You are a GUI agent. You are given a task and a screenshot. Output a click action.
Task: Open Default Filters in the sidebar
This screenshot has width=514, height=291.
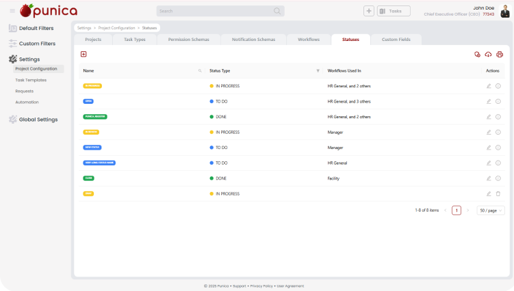[x=31, y=28]
